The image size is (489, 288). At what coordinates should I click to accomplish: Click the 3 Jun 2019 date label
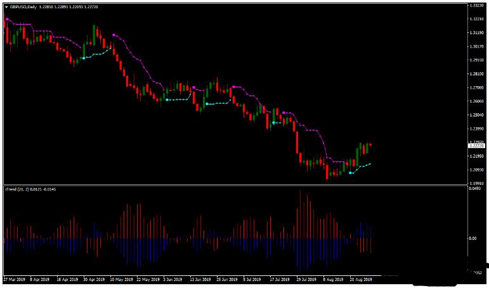click(173, 280)
